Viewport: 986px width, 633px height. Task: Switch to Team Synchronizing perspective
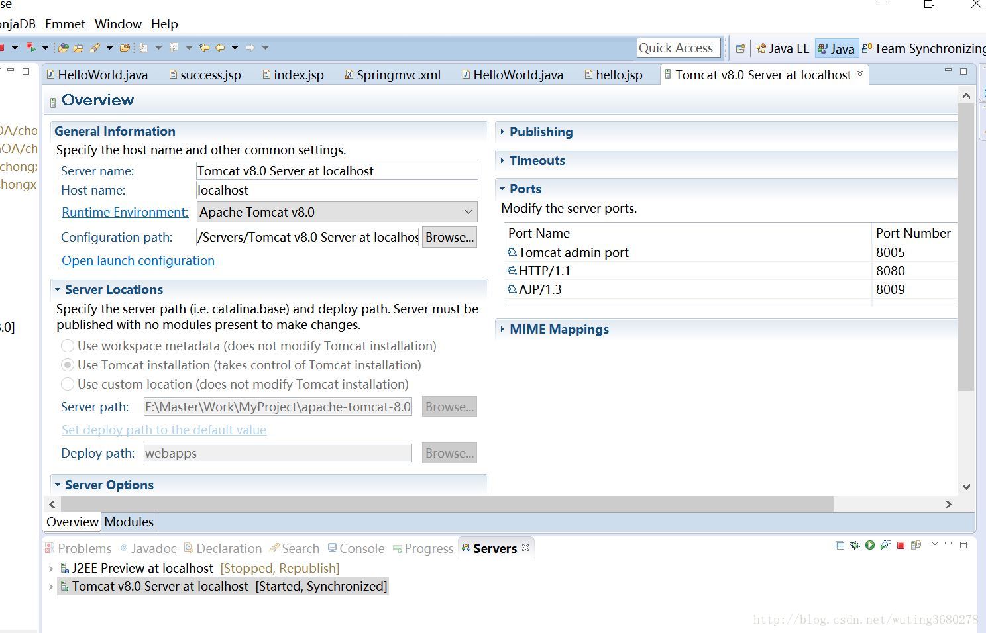click(924, 48)
